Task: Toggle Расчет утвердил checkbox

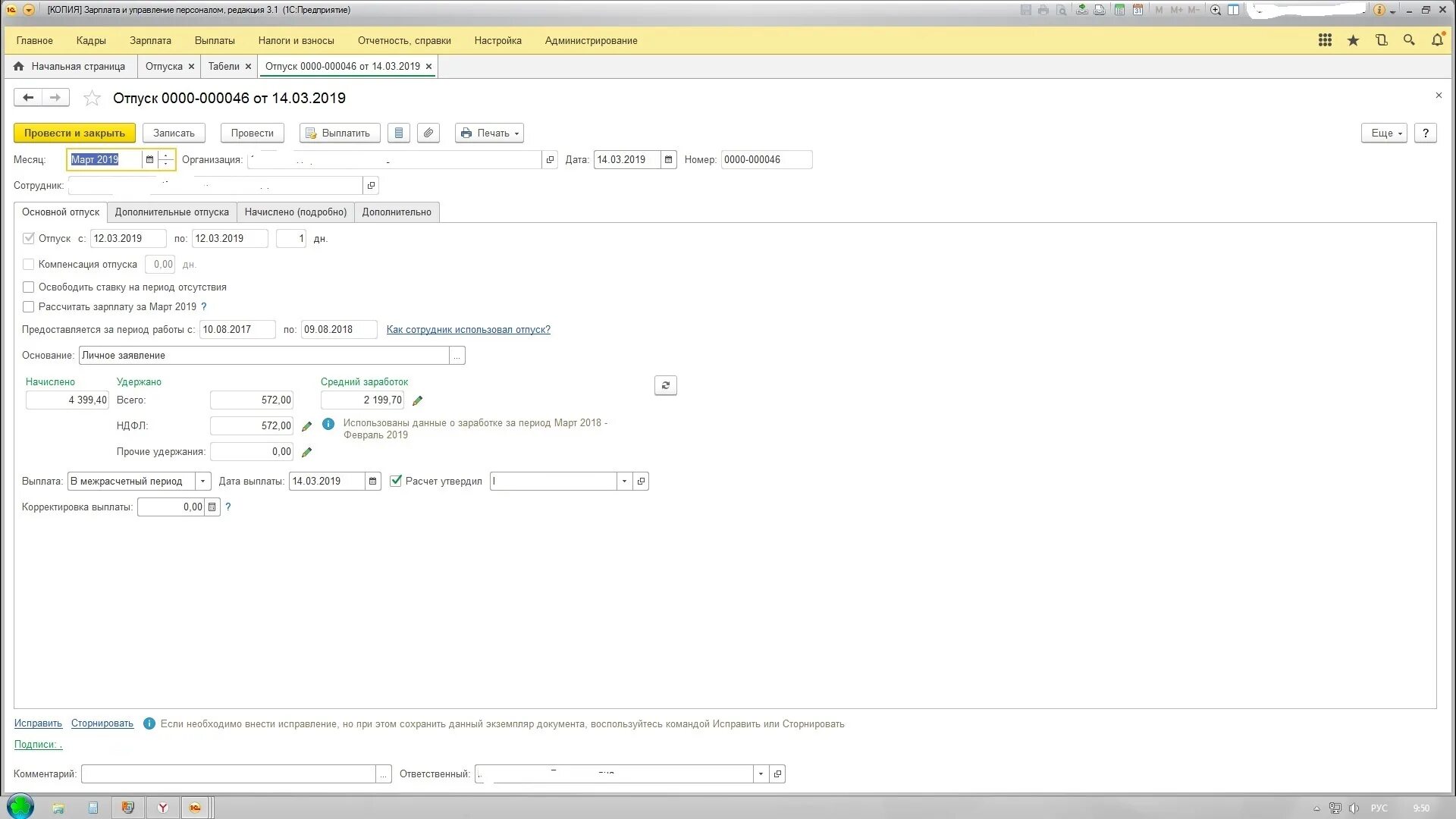Action: point(396,481)
